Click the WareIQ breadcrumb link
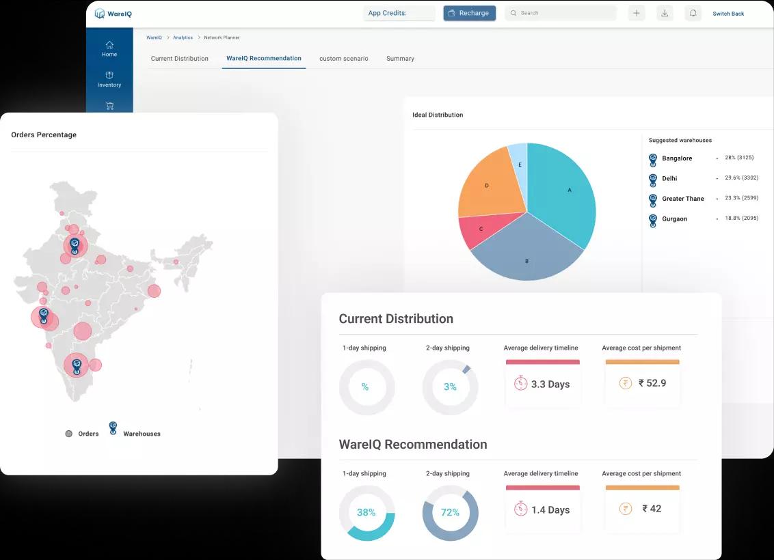This screenshot has width=774, height=560. [154, 38]
